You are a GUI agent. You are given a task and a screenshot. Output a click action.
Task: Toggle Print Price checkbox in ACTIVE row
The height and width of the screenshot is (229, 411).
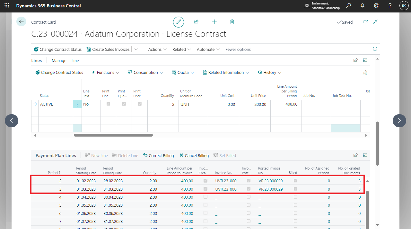pyautogui.click(x=140, y=104)
